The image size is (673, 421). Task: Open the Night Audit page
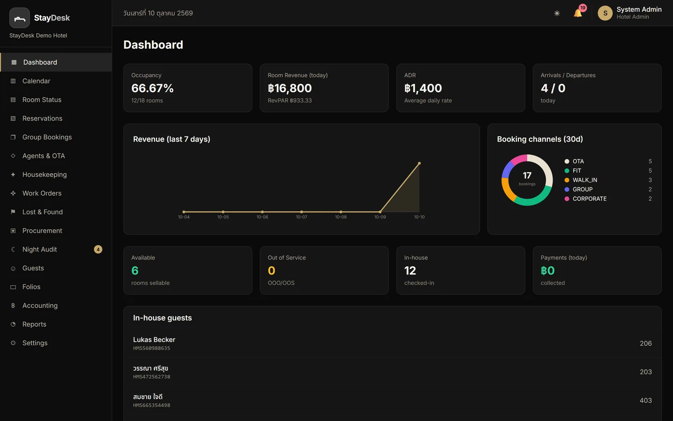(x=56, y=249)
